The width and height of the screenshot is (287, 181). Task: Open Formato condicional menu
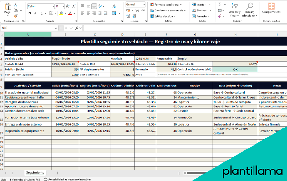166,5
